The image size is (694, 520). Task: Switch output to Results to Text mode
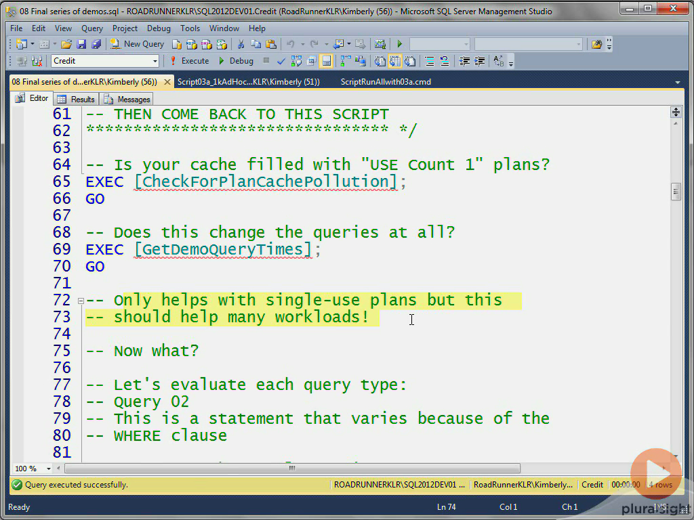point(380,61)
